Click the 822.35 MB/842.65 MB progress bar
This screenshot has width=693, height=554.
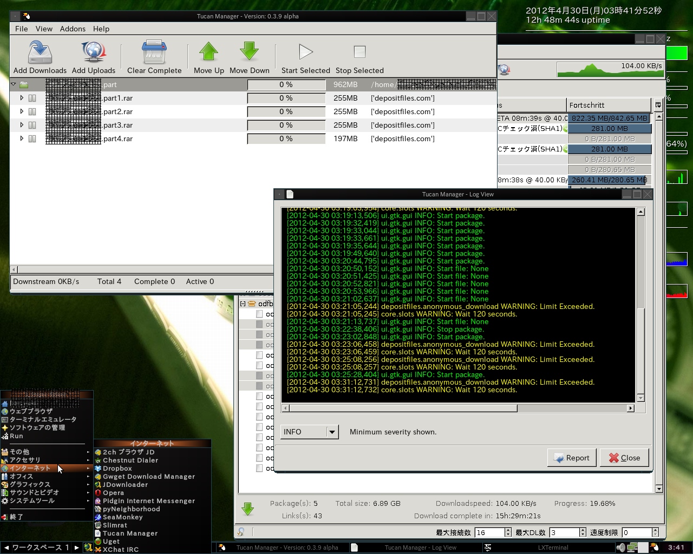click(610, 118)
